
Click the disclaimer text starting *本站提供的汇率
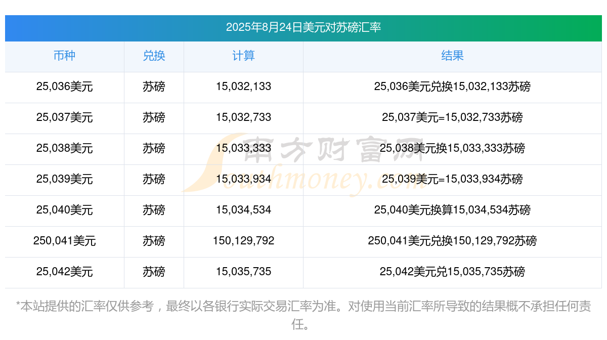pos(303,315)
